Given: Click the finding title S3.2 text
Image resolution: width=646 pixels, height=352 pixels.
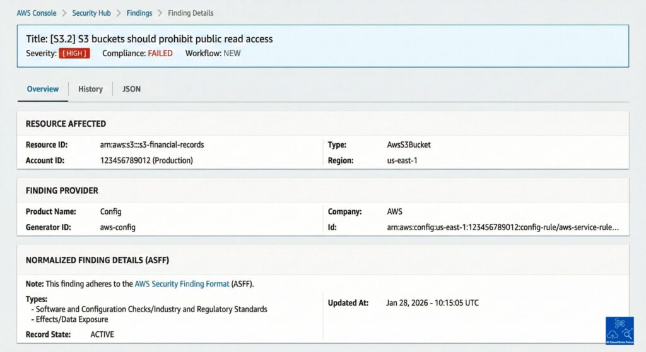Looking at the screenshot, I should tap(149, 38).
